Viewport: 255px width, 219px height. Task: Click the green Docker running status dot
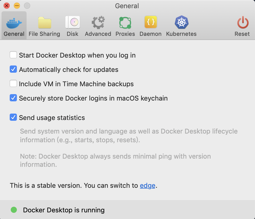[x=14, y=210]
